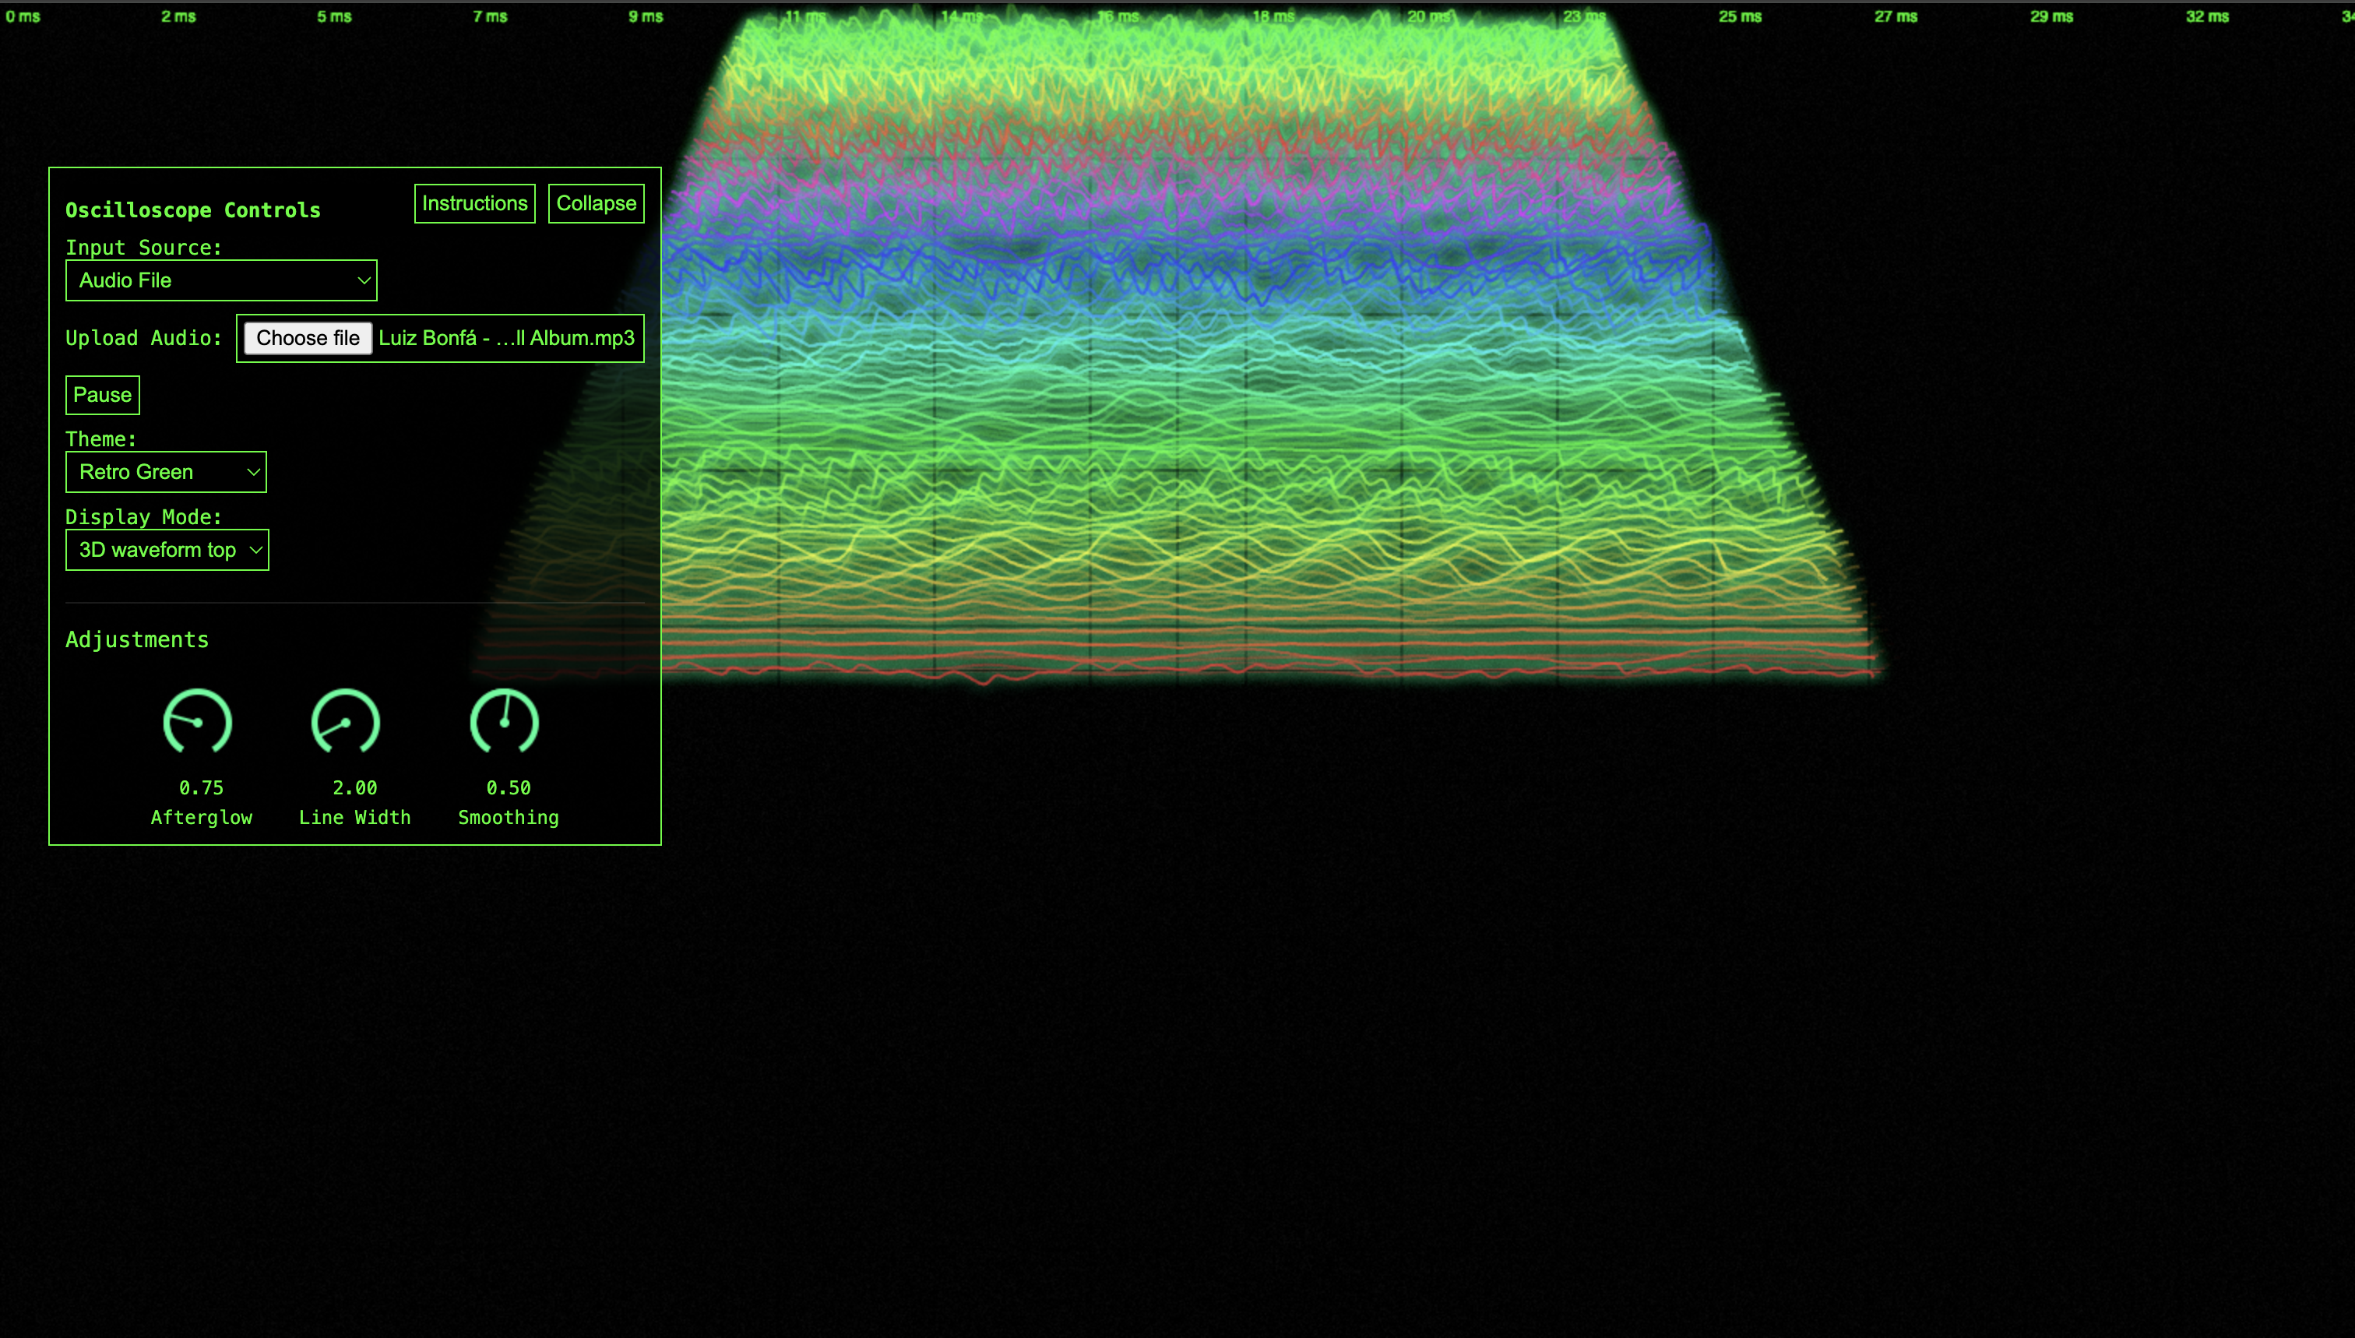Click the Line Width value 2.00
This screenshot has height=1338, width=2355.
(x=354, y=787)
